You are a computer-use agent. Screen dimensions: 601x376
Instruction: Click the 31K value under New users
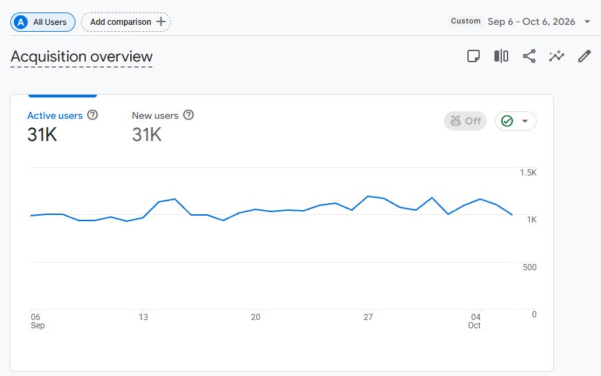(x=147, y=135)
